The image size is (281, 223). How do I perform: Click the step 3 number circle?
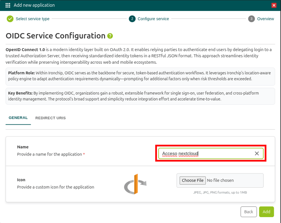coord(251,19)
